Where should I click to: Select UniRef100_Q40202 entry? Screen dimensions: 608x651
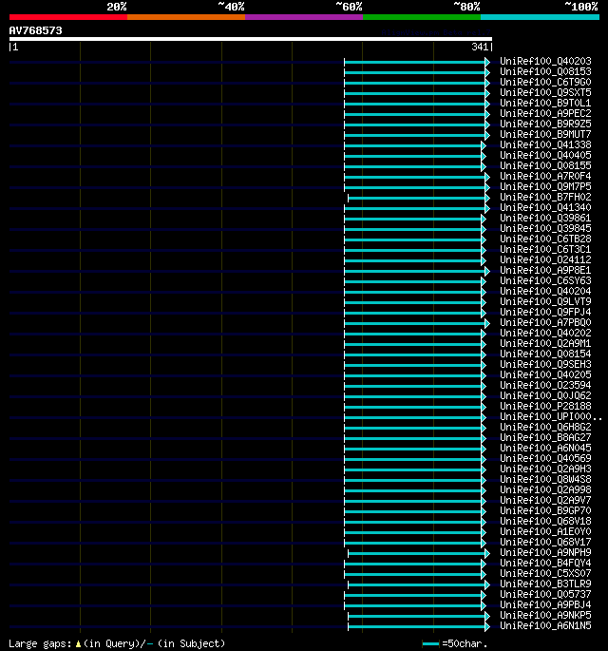click(x=545, y=333)
